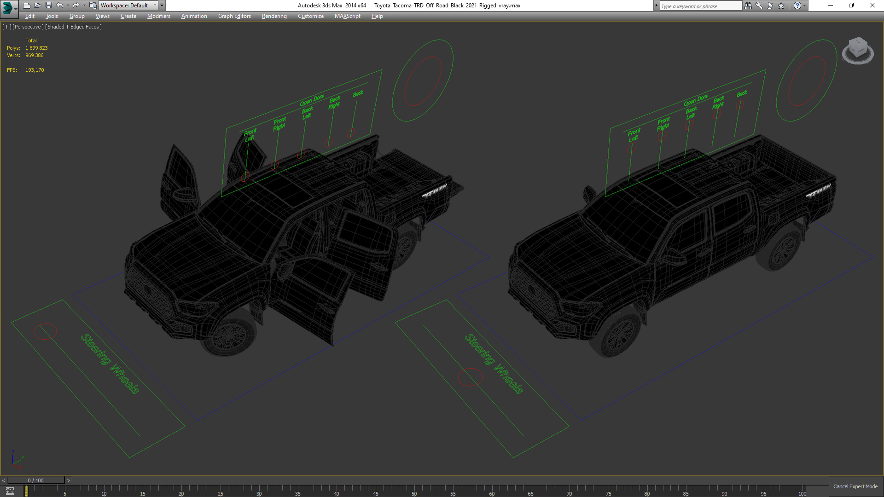Click the Favorites star icon
Image resolution: width=884 pixels, height=497 pixels.
781,6
